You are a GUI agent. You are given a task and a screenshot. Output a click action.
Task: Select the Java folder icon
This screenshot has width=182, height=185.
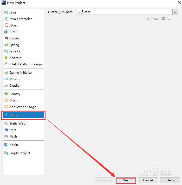pos(6,12)
